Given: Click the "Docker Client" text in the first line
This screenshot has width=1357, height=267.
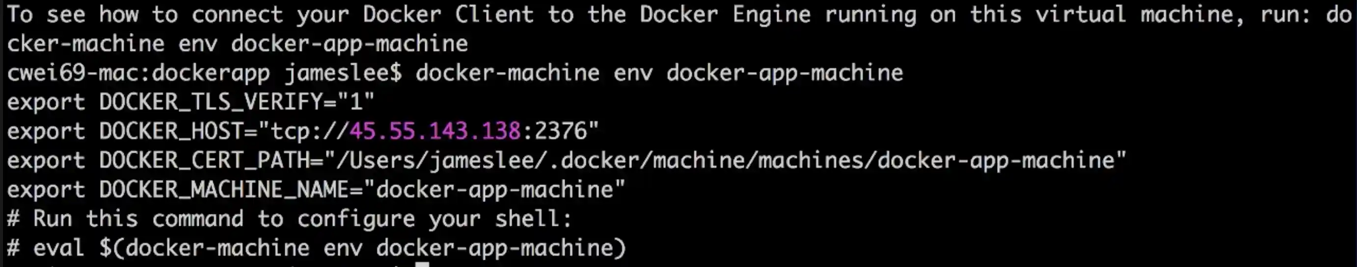Looking at the screenshot, I should coord(448,14).
